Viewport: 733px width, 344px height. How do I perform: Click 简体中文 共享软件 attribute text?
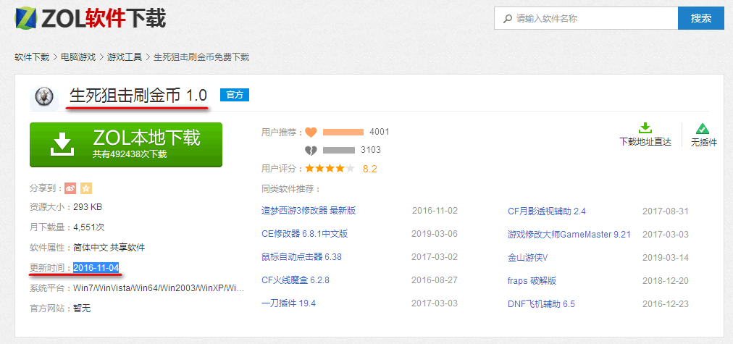coord(109,247)
